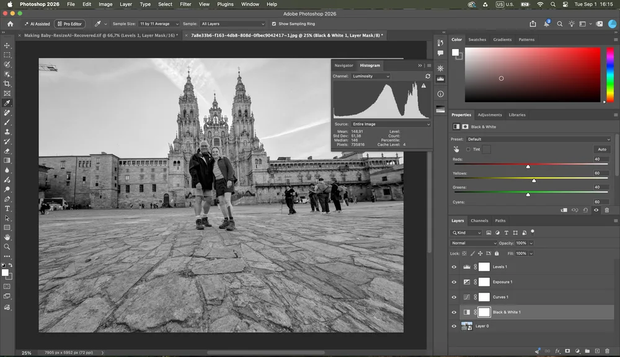Select the Hand tool
This screenshot has height=357, width=620.
[x=7, y=237]
